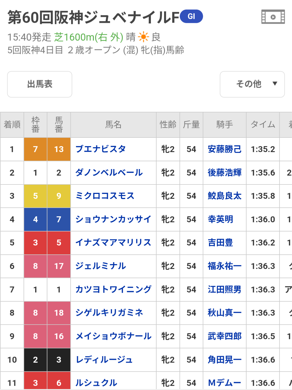
Task: Click the GI grade badge
Action: click(191, 16)
